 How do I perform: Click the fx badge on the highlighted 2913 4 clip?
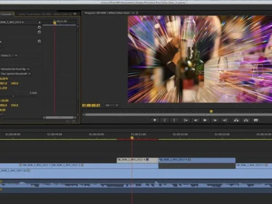point(147,159)
